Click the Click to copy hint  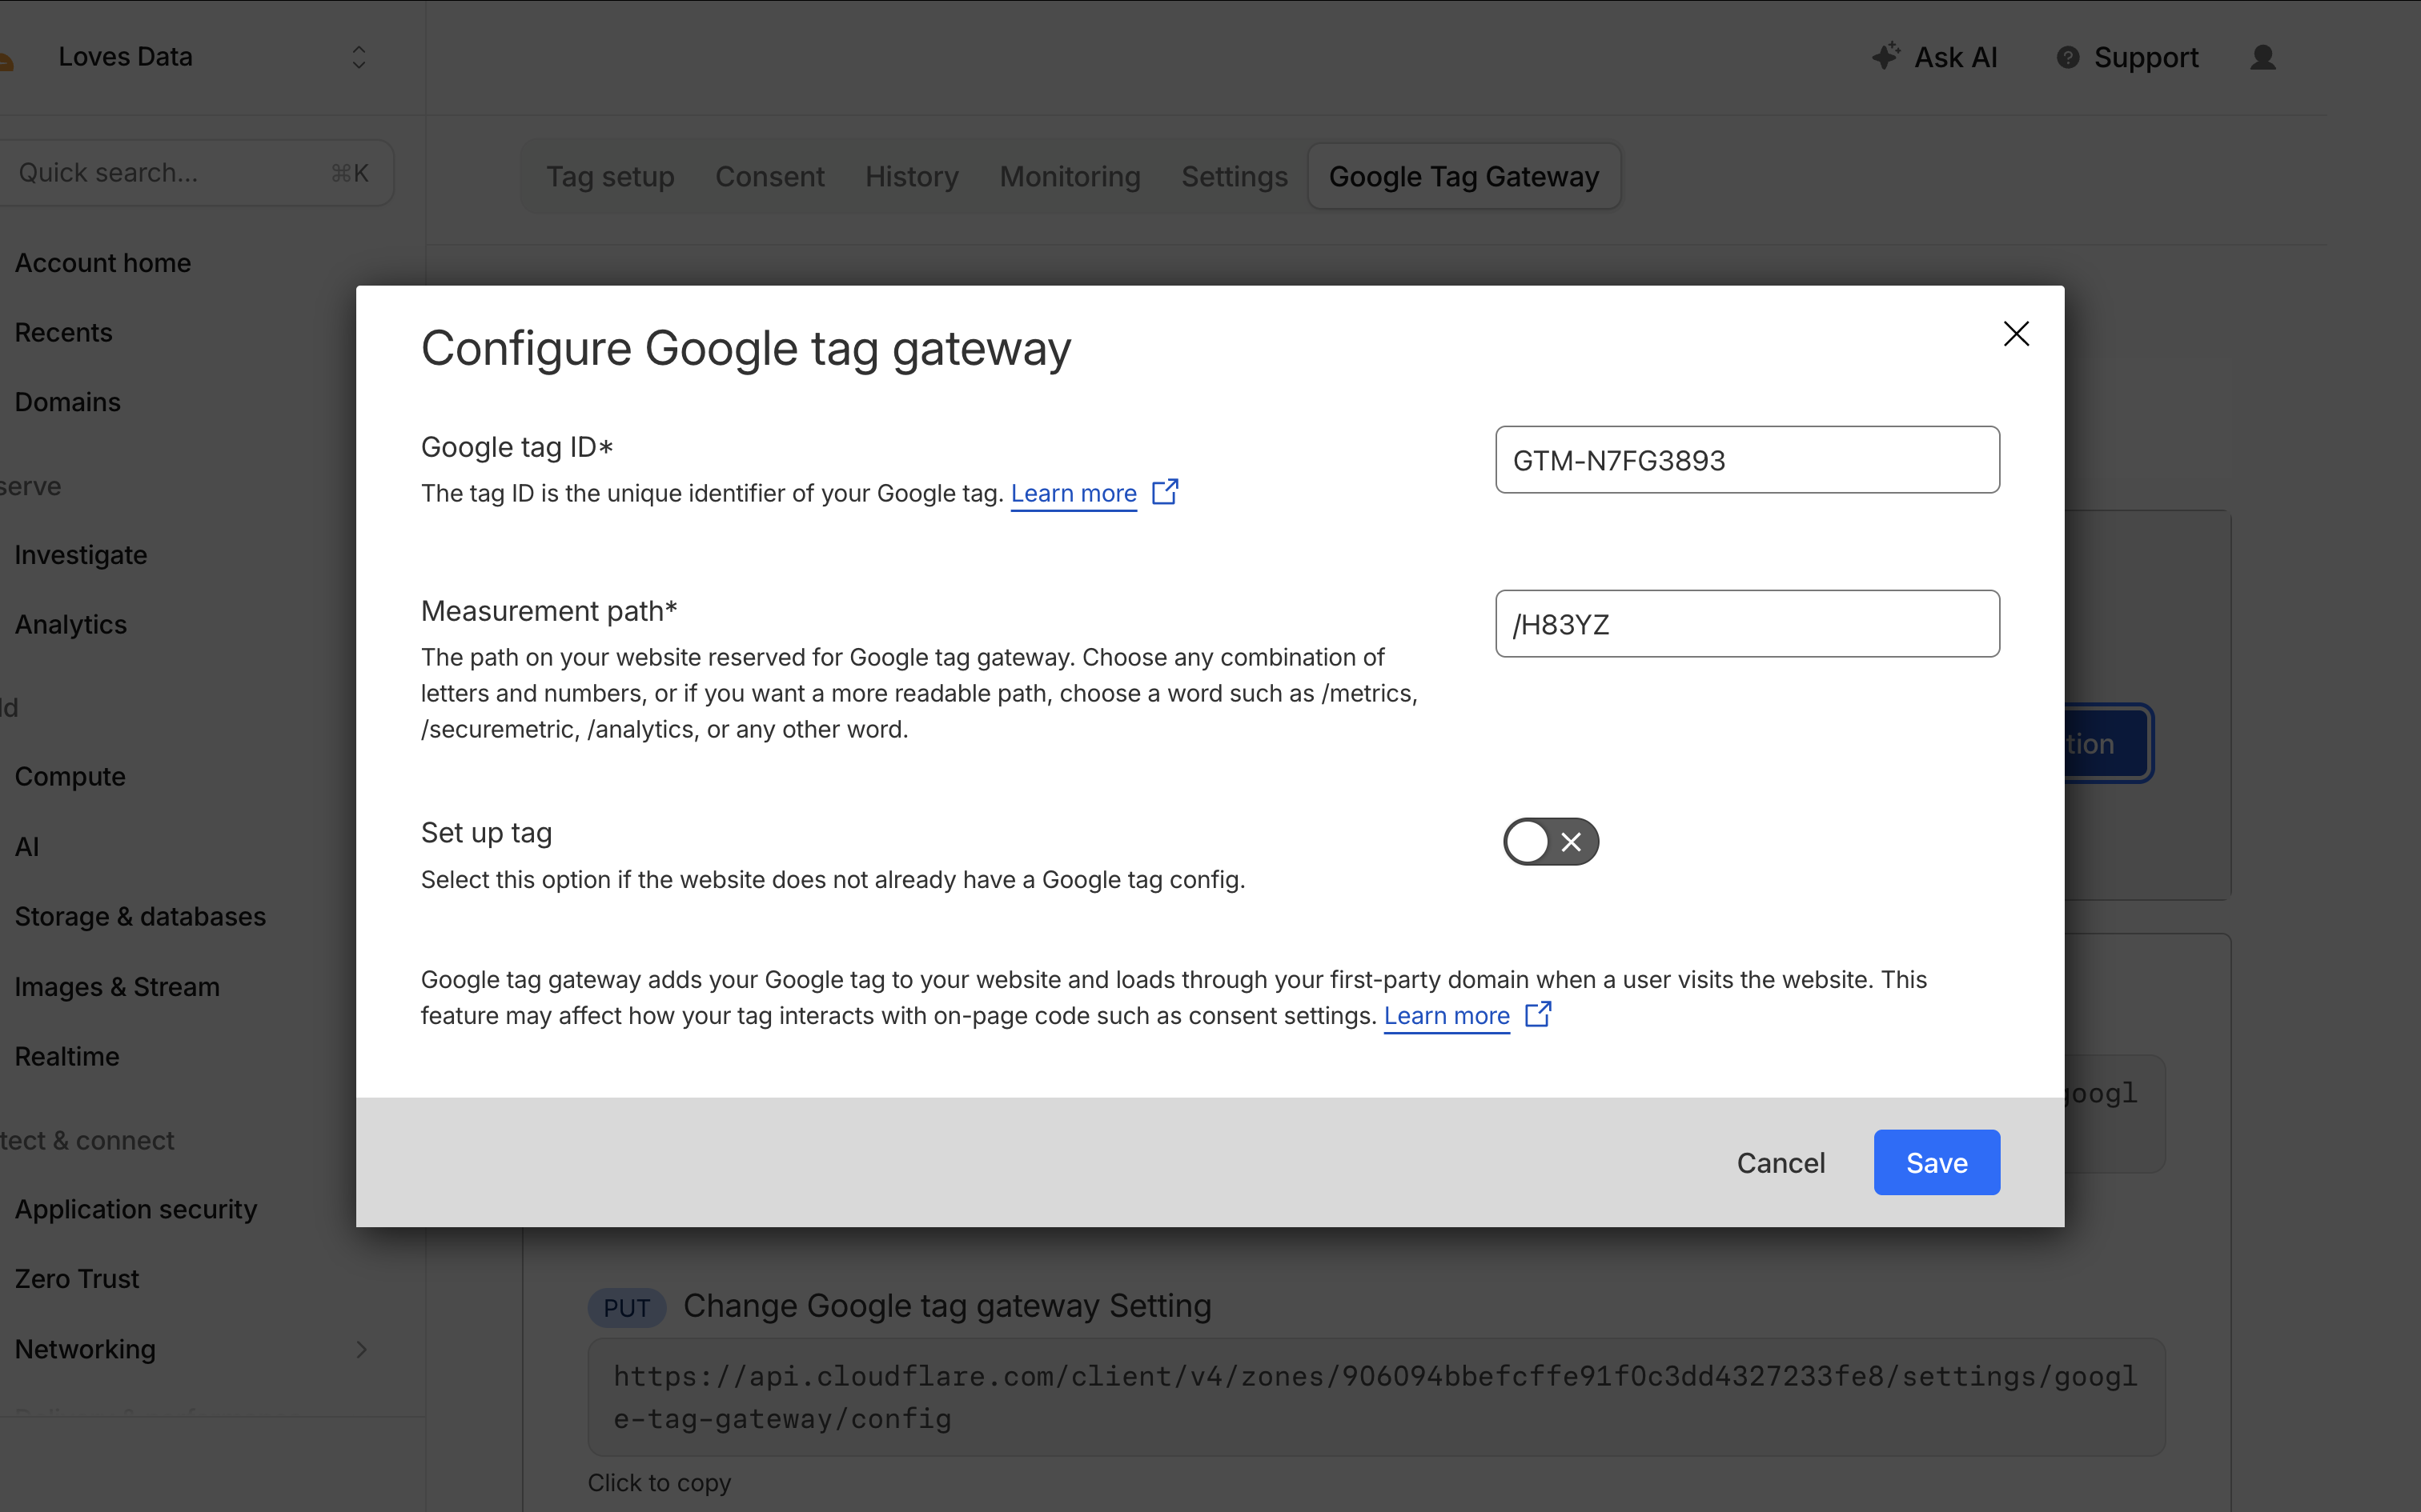click(x=659, y=1482)
